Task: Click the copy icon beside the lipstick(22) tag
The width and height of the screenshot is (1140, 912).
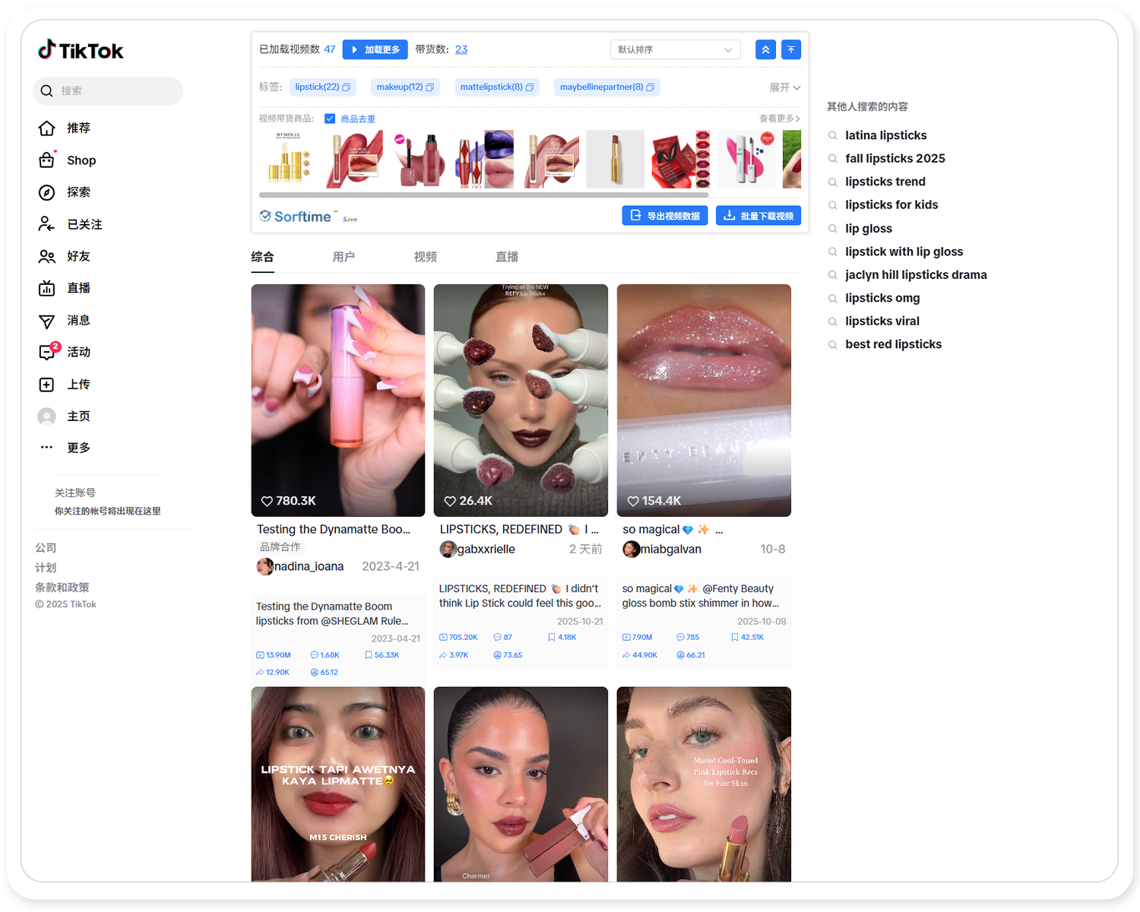Action: (347, 87)
